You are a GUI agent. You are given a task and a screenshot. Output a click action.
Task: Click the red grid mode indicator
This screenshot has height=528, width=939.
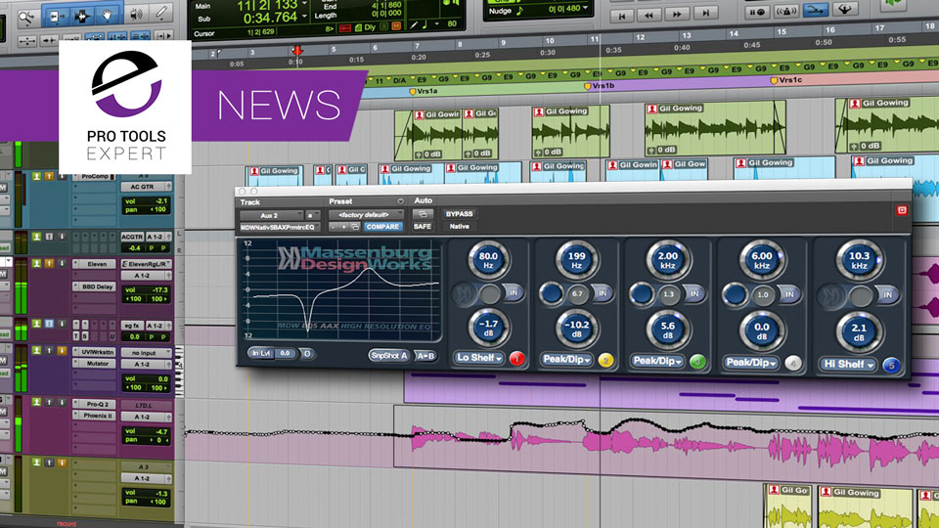[x=345, y=27]
